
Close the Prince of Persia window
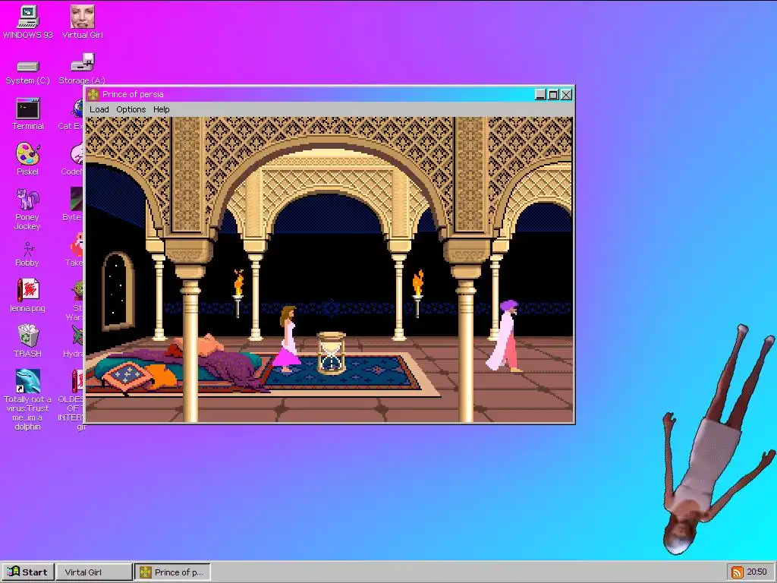(x=566, y=94)
